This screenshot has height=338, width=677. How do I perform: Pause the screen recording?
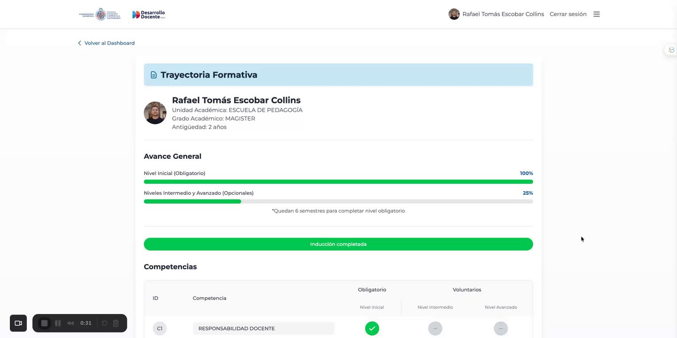coord(58,323)
